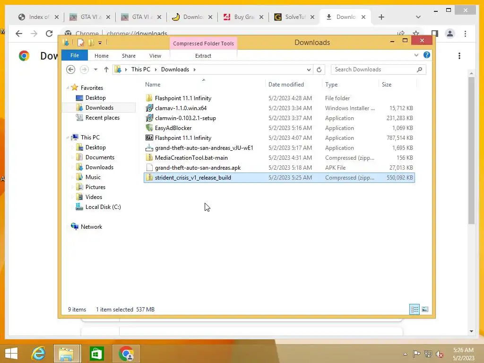The height and width of the screenshot is (363, 484).
Task: Reload the Chrome downloads page
Action: tap(49, 34)
